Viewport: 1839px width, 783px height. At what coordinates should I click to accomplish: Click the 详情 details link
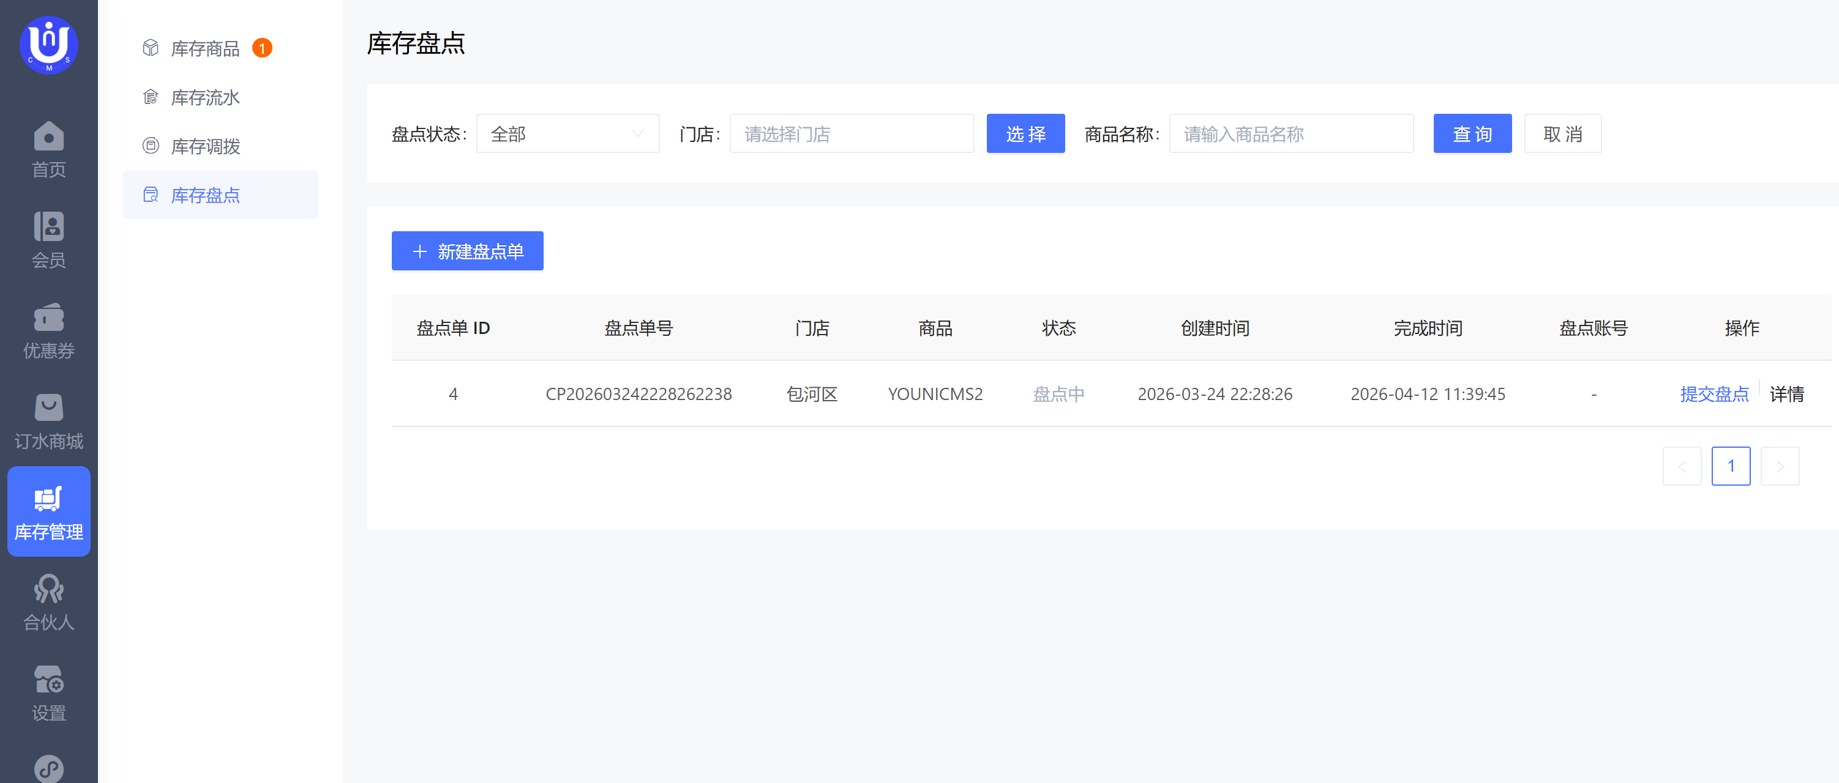click(1786, 393)
